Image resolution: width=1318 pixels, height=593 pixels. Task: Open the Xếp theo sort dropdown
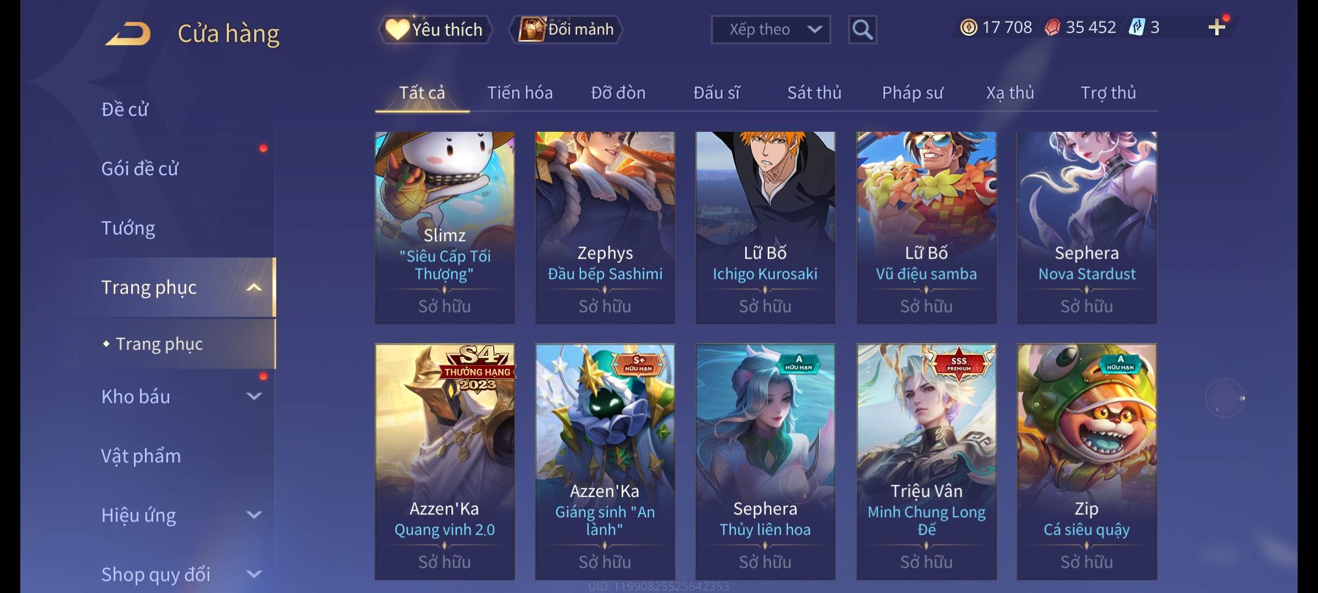[770, 30]
